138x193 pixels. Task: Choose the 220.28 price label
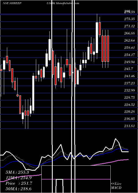coord(129,112)
